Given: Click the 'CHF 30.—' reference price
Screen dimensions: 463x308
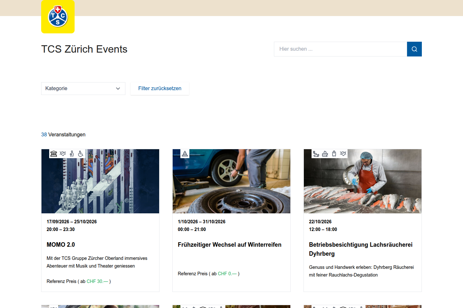Looking at the screenshot, I should point(97,281).
